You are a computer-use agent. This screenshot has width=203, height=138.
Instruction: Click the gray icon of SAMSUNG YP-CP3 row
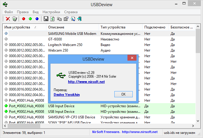tap(6, 117)
